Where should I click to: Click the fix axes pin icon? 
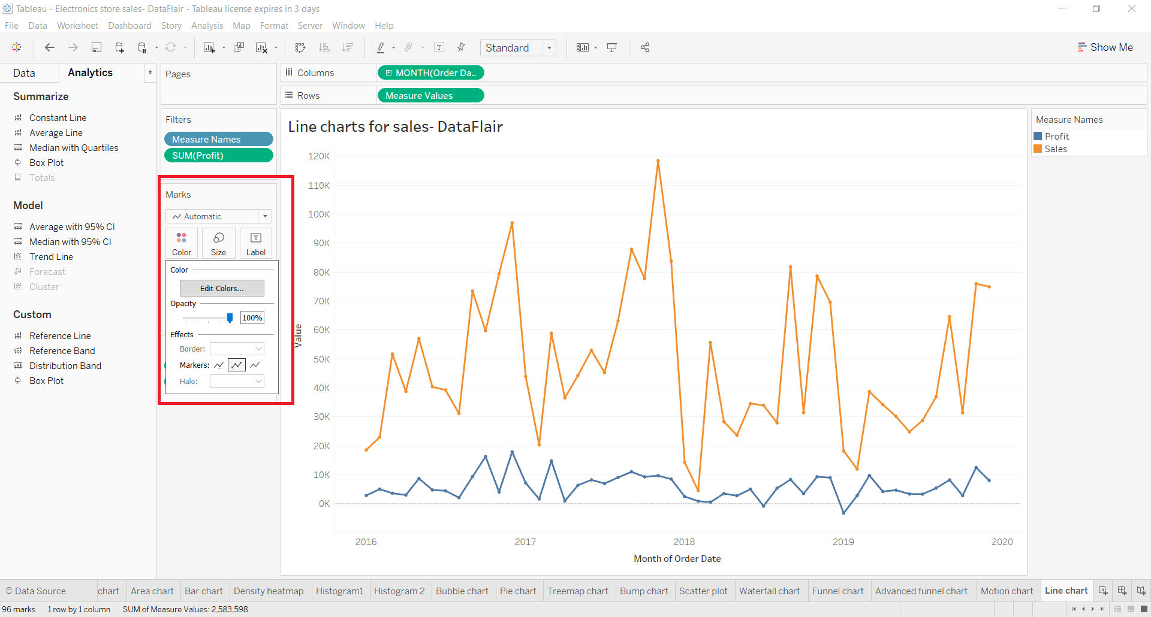coord(461,47)
